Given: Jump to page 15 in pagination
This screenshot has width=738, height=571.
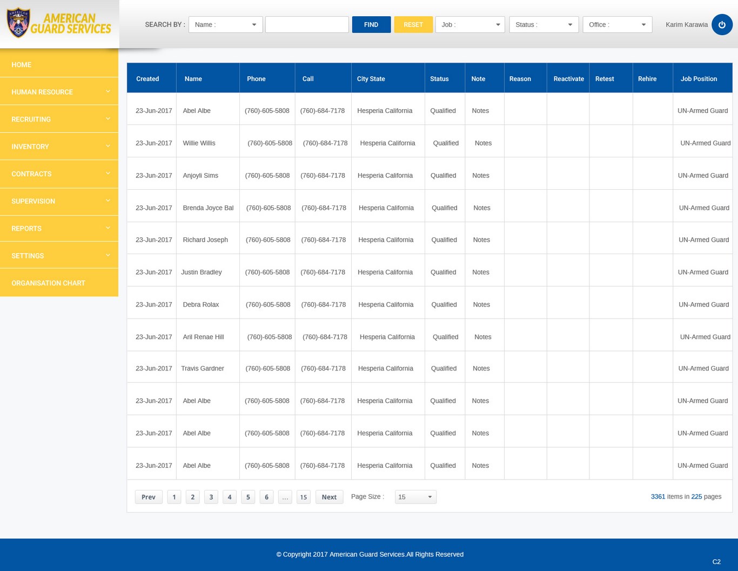Looking at the screenshot, I should pyautogui.click(x=304, y=497).
